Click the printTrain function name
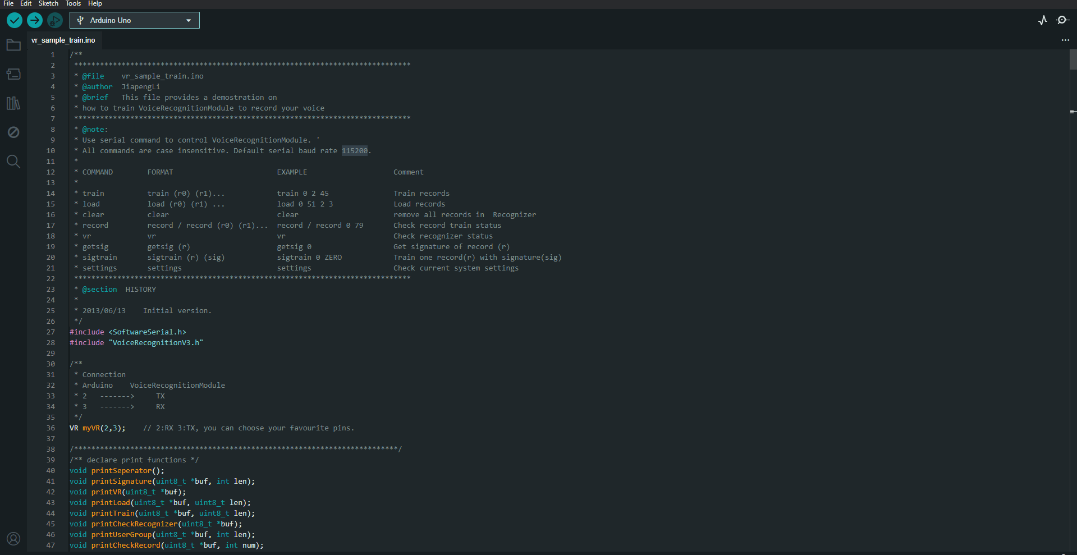The width and height of the screenshot is (1077, 555). [113, 513]
